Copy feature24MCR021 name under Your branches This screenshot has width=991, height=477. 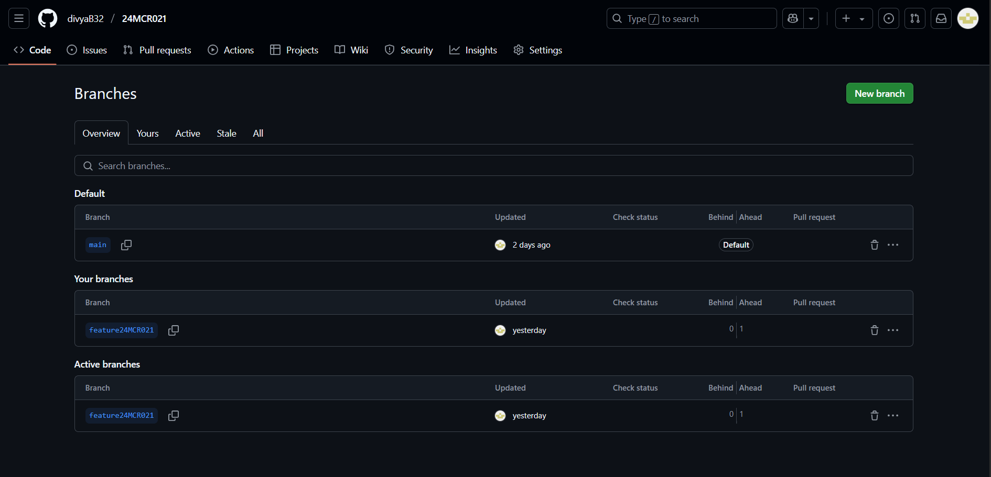tap(174, 330)
